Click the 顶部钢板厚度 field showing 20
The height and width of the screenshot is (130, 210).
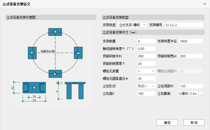pos(146,64)
